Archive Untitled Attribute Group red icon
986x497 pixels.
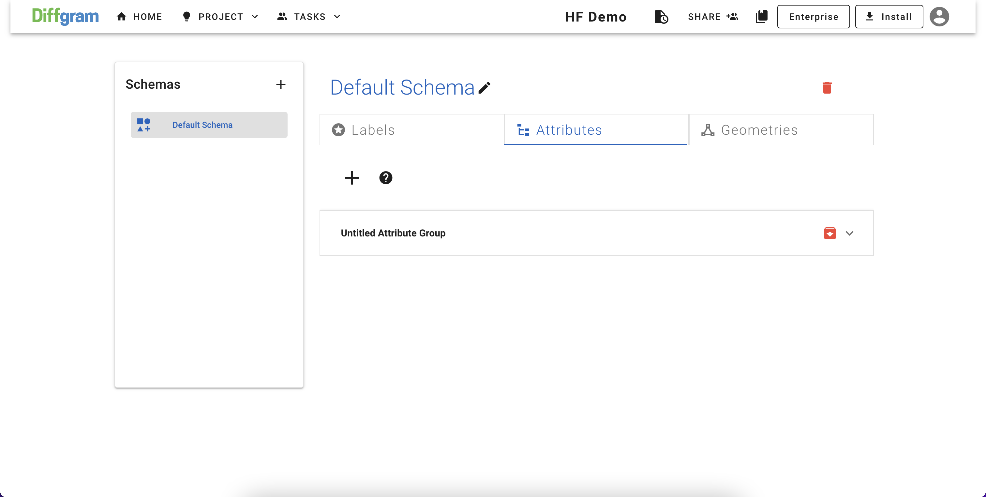(829, 233)
